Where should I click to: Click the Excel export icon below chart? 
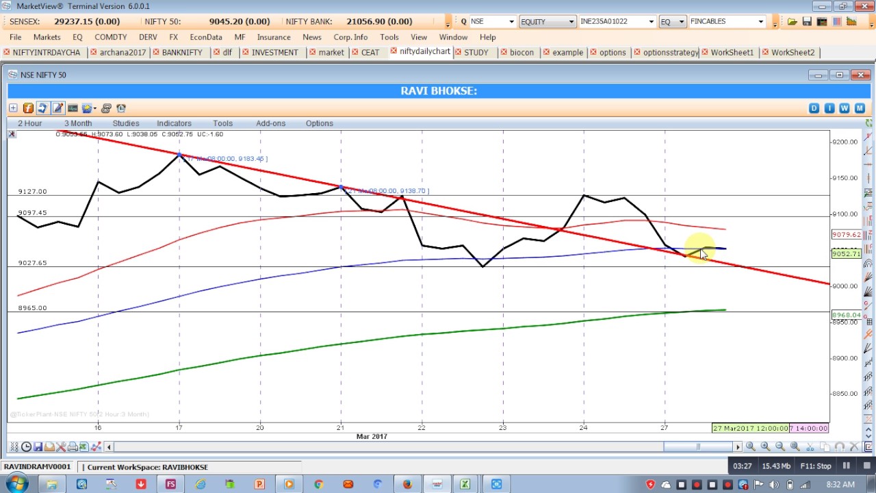83,447
